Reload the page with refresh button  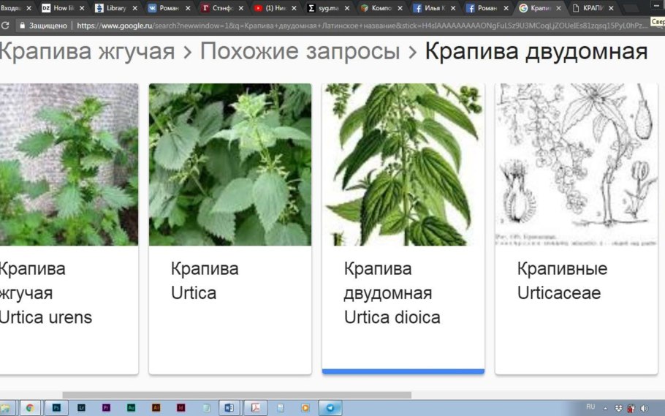5,25
